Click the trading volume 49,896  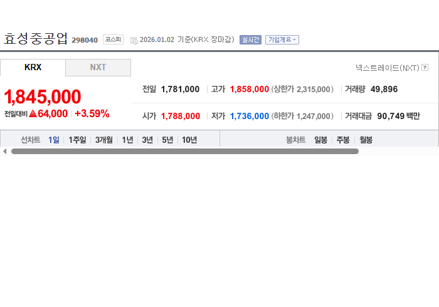coord(384,89)
